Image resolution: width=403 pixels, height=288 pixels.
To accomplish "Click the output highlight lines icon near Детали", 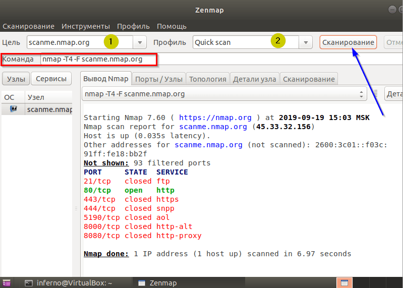I will click(375, 93).
